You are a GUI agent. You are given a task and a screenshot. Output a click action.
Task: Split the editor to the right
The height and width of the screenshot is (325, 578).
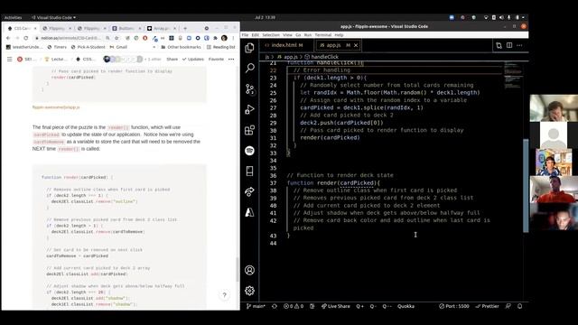(x=509, y=45)
